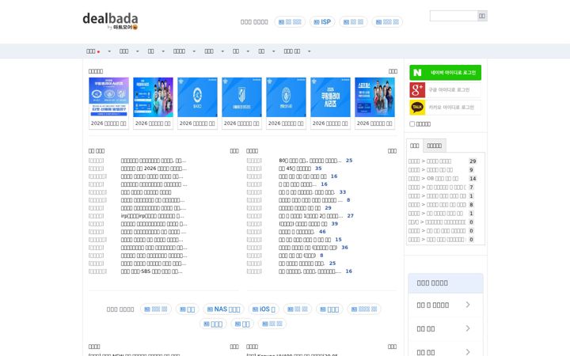The height and width of the screenshot is (356, 570).
Task: Open the left list post containing 2026
Action: (154, 169)
